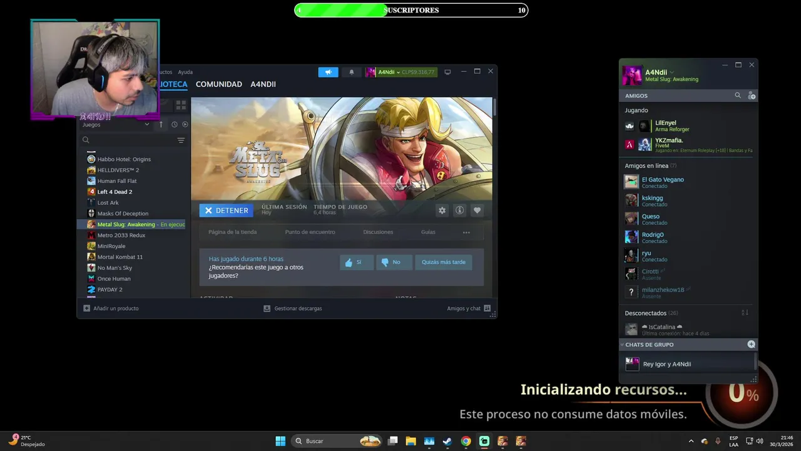Open the Ayuda menu
The width and height of the screenshot is (801, 451).
click(x=185, y=72)
